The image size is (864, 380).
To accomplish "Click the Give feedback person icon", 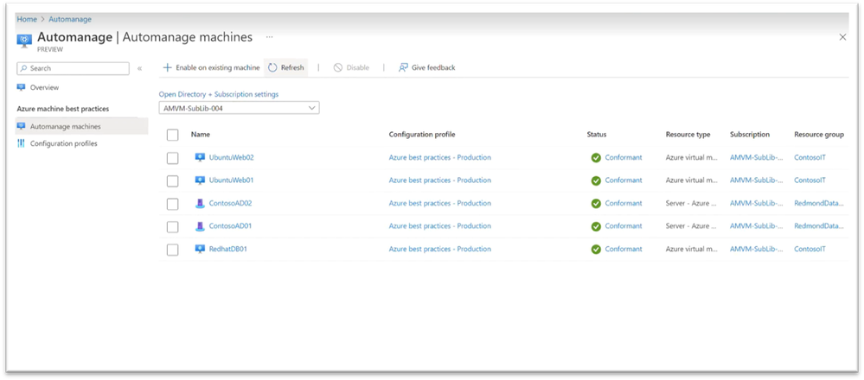I will pos(403,67).
